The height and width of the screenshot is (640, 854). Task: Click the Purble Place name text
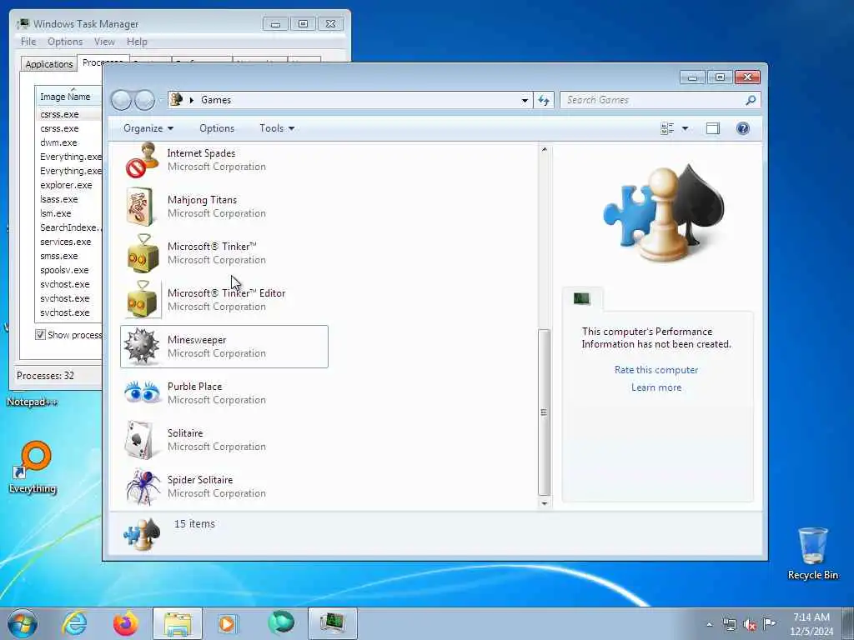tap(194, 387)
